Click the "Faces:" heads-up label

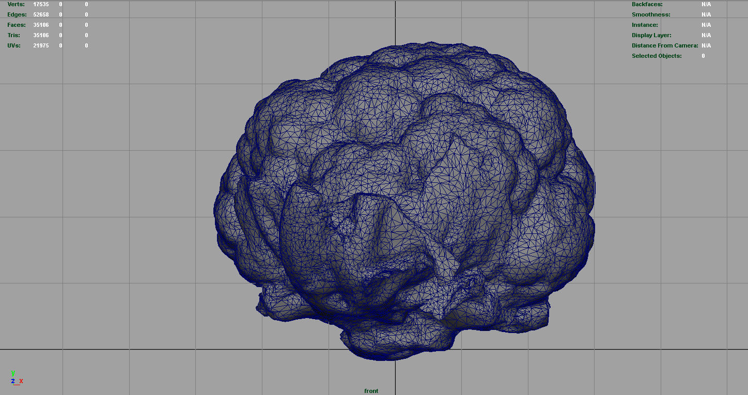point(17,25)
